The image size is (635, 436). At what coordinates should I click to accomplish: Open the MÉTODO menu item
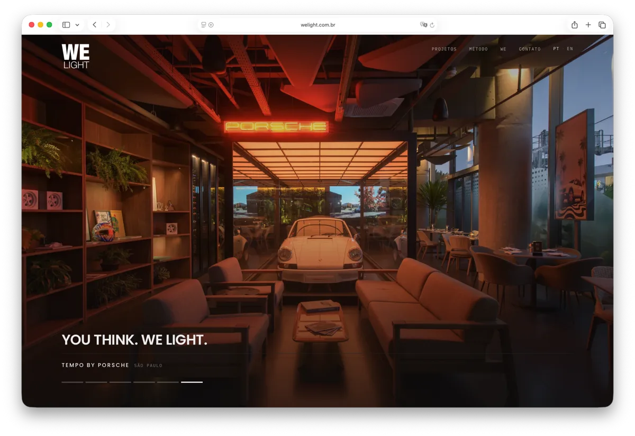click(x=478, y=49)
